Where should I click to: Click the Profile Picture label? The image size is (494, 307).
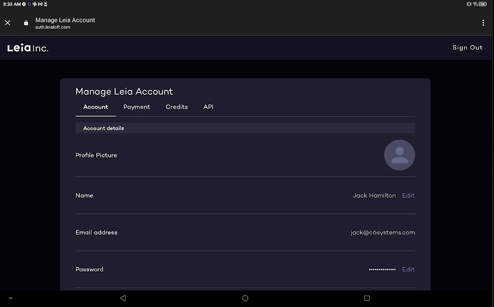96,155
